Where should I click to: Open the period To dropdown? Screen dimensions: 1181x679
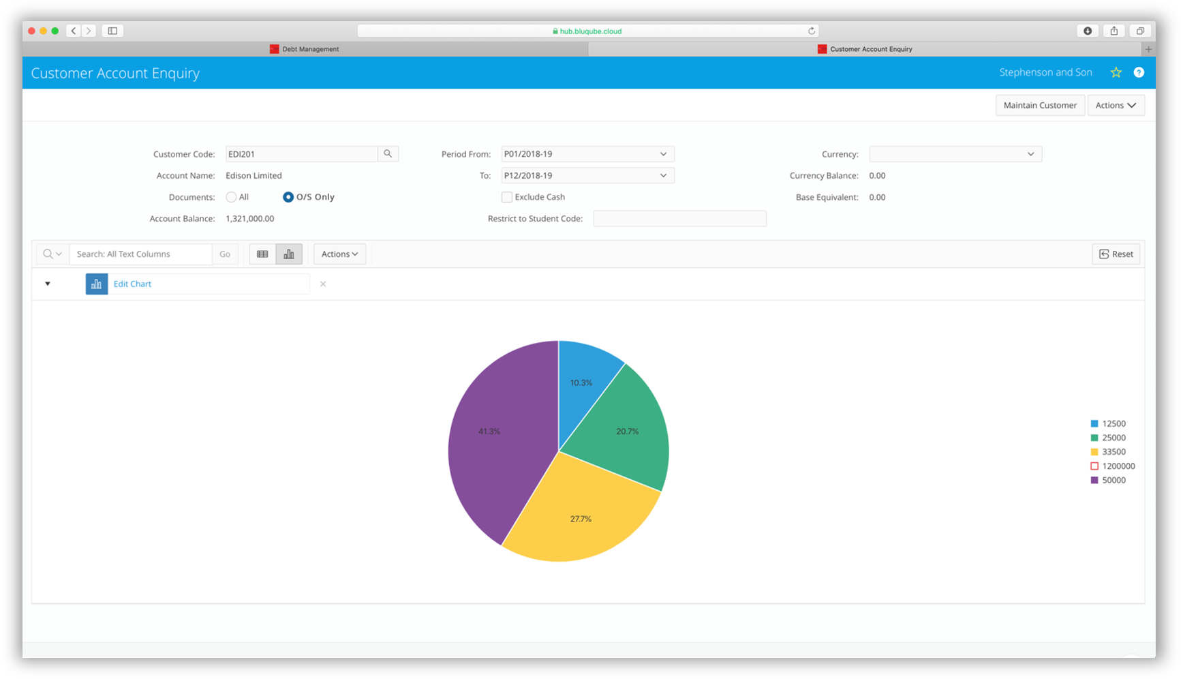pyautogui.click(x=587, y=176)
